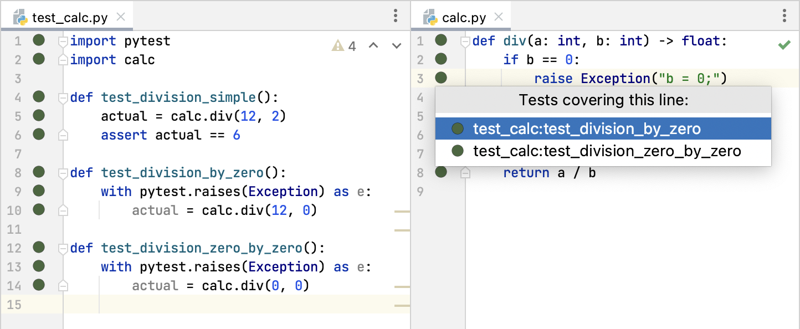Click coverage marker on calc.py line 8
The width and height of the screenshot is (800, 329).
coord(441,172)
